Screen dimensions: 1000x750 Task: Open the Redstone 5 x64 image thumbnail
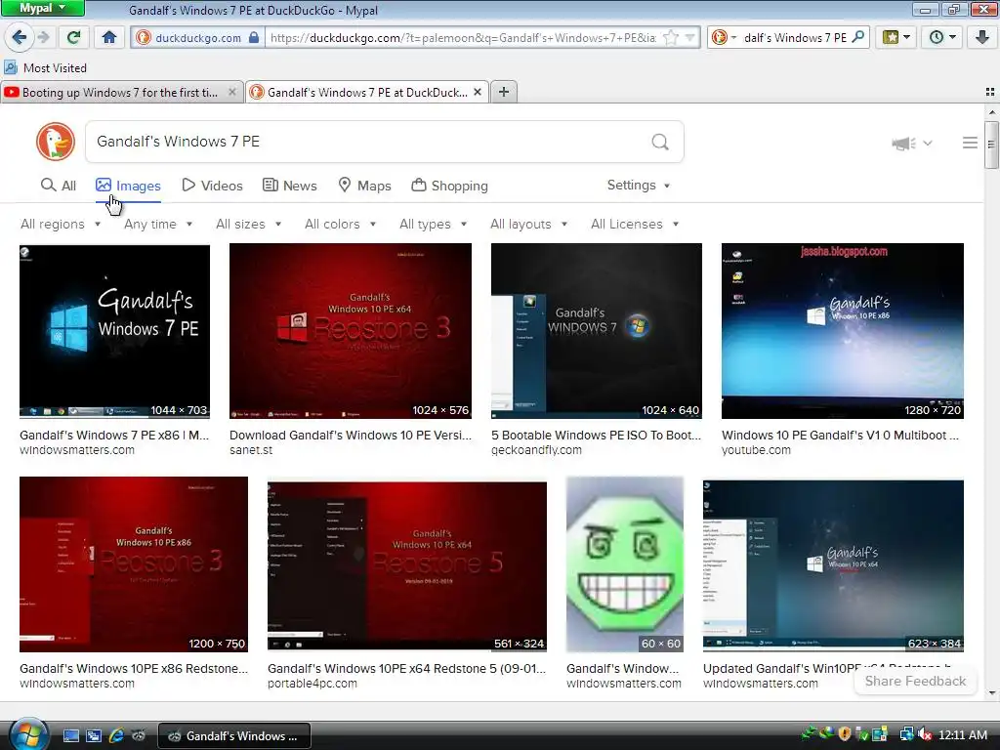pyautogui.click(x=407, y=565)
